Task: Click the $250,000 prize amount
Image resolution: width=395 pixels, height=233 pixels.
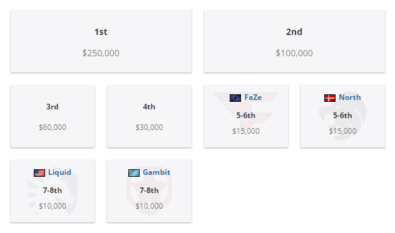Action: (101, 53)
